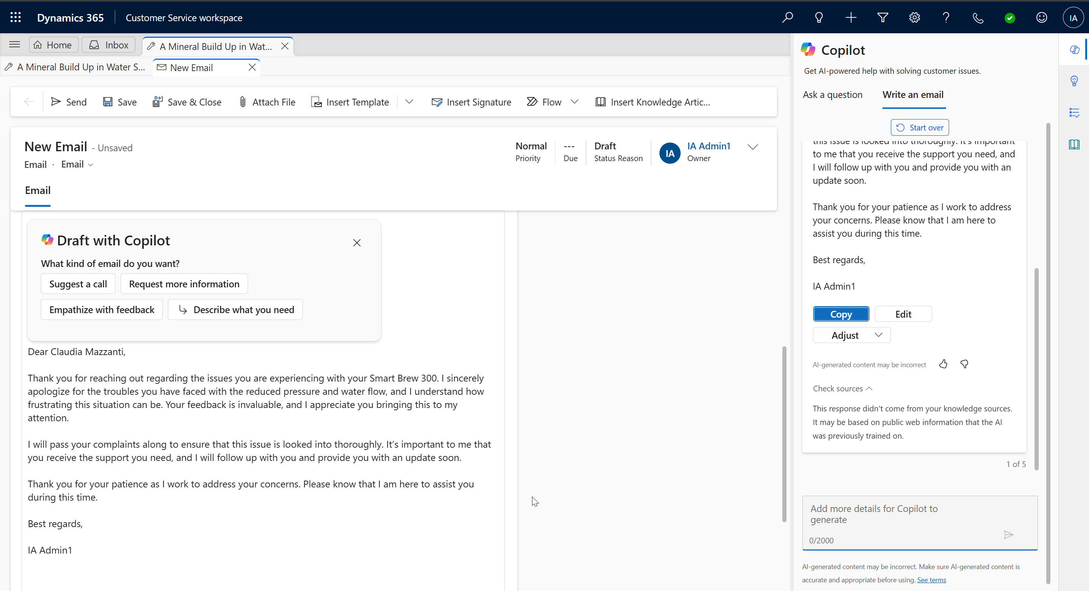This screenshot has height=591, width=1089.
Task: Click the Copilot response scrollbar
Action: point(1036,369)
